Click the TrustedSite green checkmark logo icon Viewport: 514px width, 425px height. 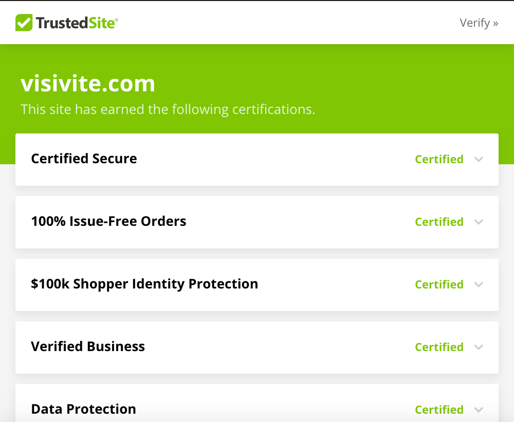pos(24,23)
